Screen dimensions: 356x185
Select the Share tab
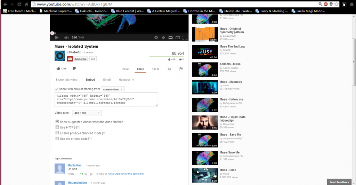coord(140,69)
